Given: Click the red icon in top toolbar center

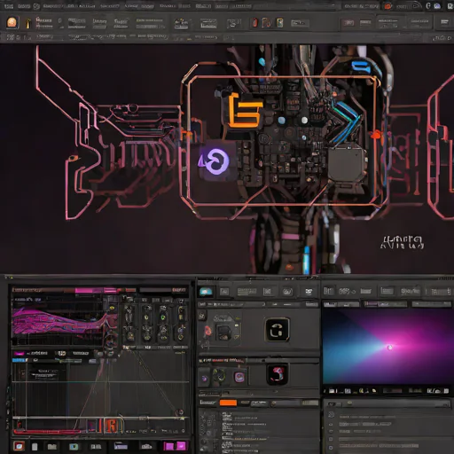Looking at the screenshot, I should pyautogui.click(x=254, y=23).
